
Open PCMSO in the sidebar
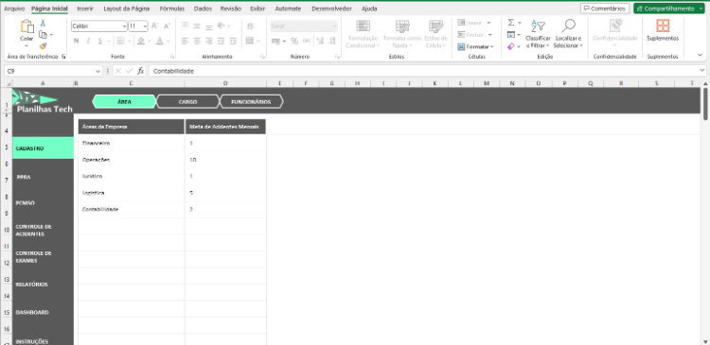(x=25, y=203)
